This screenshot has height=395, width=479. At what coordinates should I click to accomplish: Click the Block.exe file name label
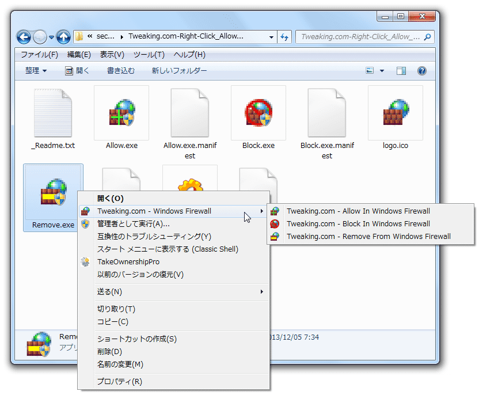tap(258, 146)
